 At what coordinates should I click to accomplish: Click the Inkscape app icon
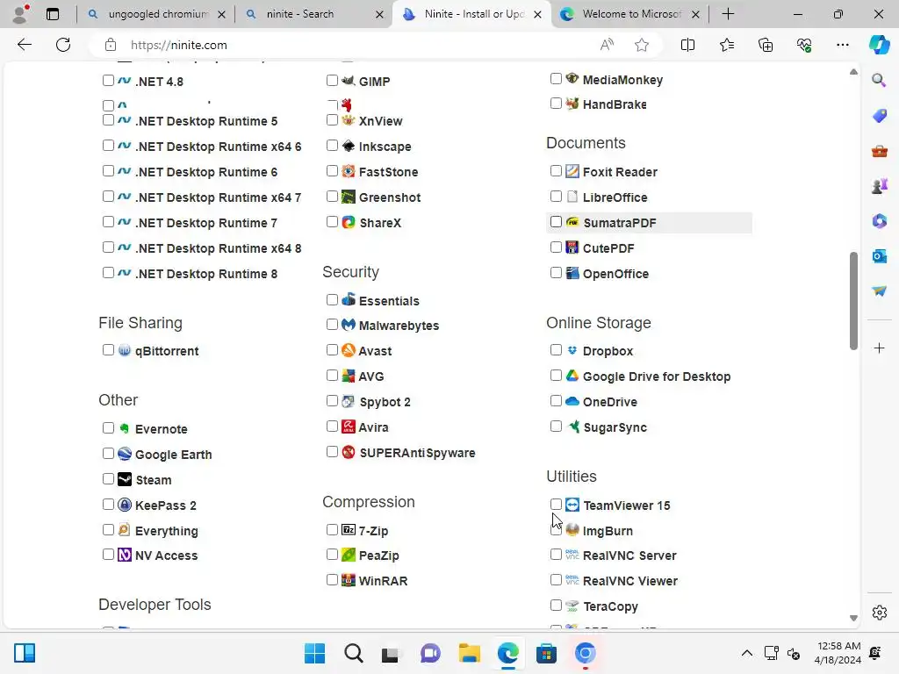pyautogui.click(x=348, y=146)
